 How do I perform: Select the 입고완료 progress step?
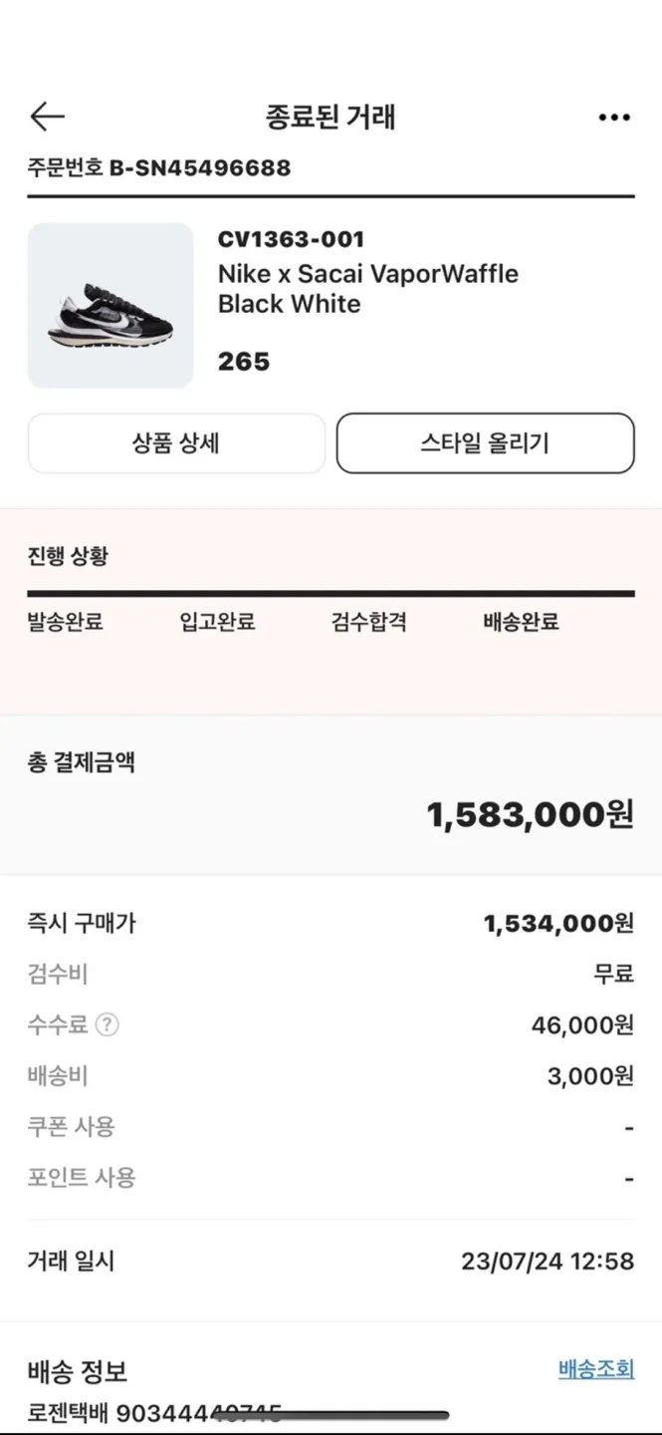[x=218, y=622]
